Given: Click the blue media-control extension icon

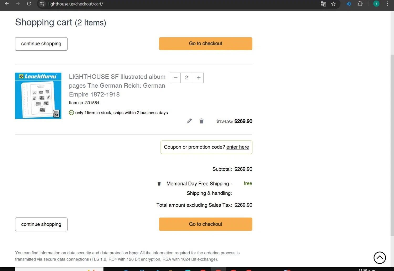Looking at the screenshot, I should click(x=349, y=4).
